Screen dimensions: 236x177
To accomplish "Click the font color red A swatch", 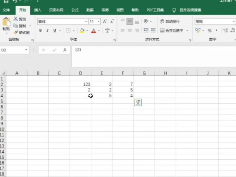I will 94,31.
